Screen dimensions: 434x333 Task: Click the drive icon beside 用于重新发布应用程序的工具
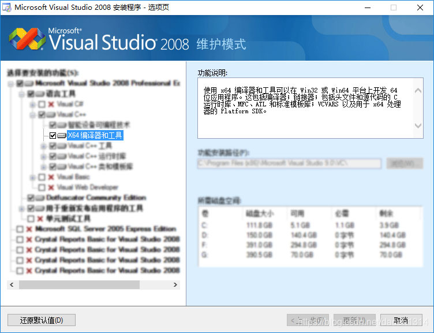click(40, 208)
